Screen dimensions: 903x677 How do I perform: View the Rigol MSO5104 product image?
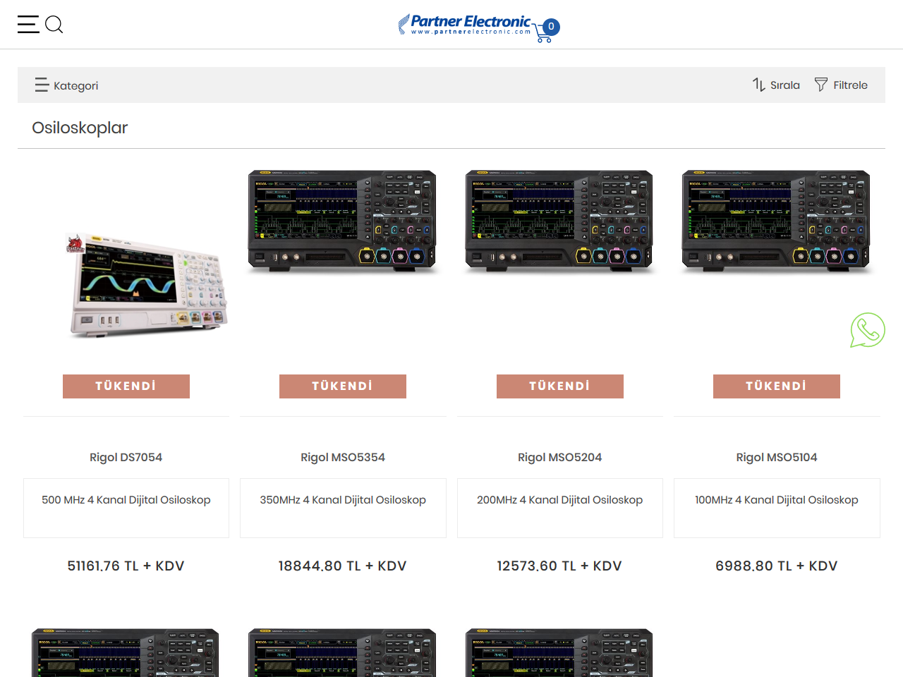point(777,222)
